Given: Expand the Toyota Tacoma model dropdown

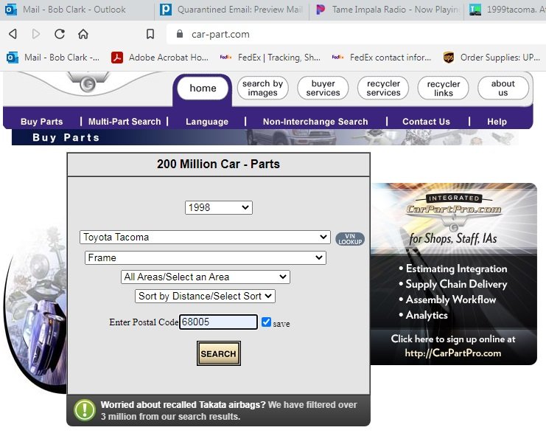Looking at the screenshot, I should [205, 237].
